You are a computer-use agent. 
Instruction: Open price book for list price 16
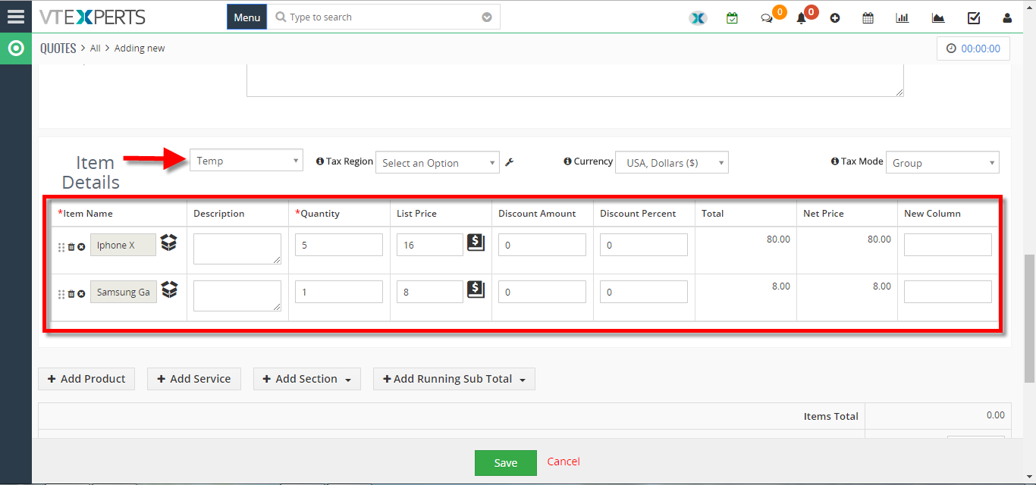click(x=476, y=243)
